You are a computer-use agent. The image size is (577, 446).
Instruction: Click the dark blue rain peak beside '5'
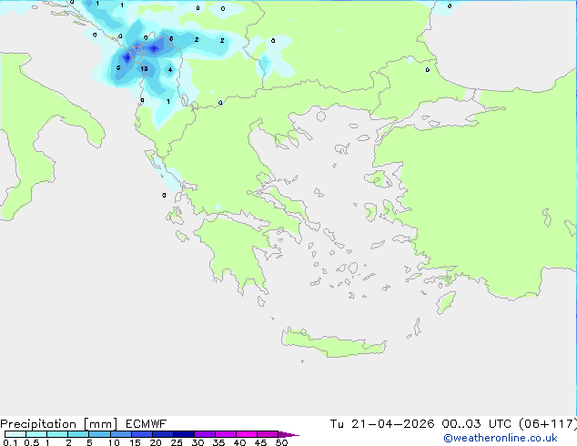tap(127, 57)
